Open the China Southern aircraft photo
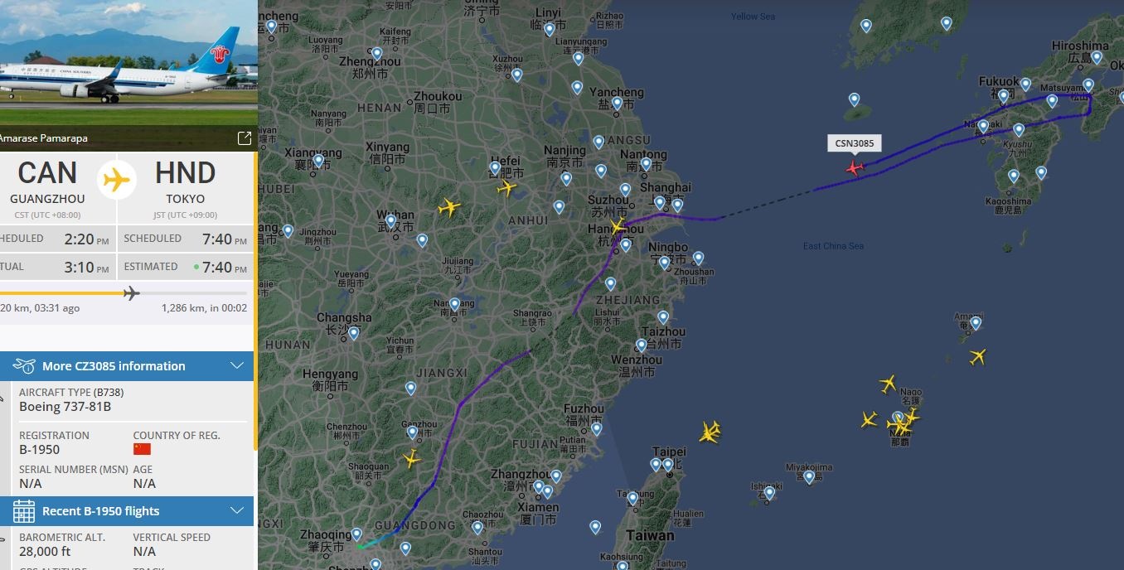The image size is (1124, 570). tap(128, 62)
